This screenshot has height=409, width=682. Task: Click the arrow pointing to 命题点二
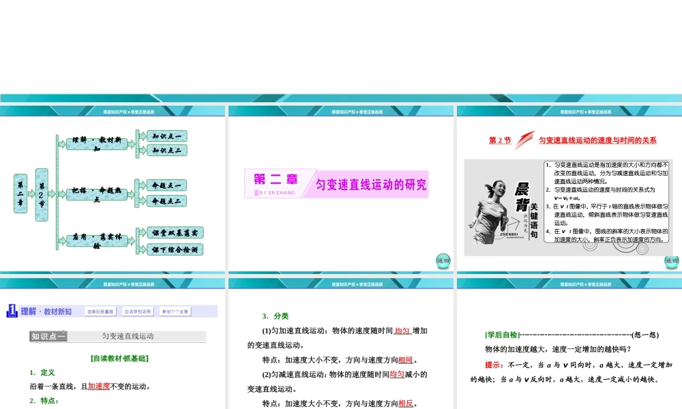pyautogui.click(x=143, y=201)
